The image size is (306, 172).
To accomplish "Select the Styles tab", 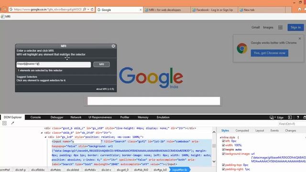I will [x=225, y=130].
